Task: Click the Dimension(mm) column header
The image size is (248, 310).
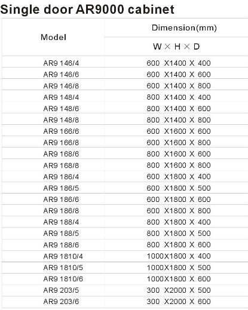Action: click(184, 27)
